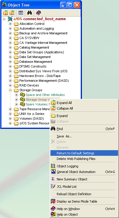Viewport: 119px width, 218px height.
Task: Choose Collapse All from context menu
Action: tap(84, 108)
